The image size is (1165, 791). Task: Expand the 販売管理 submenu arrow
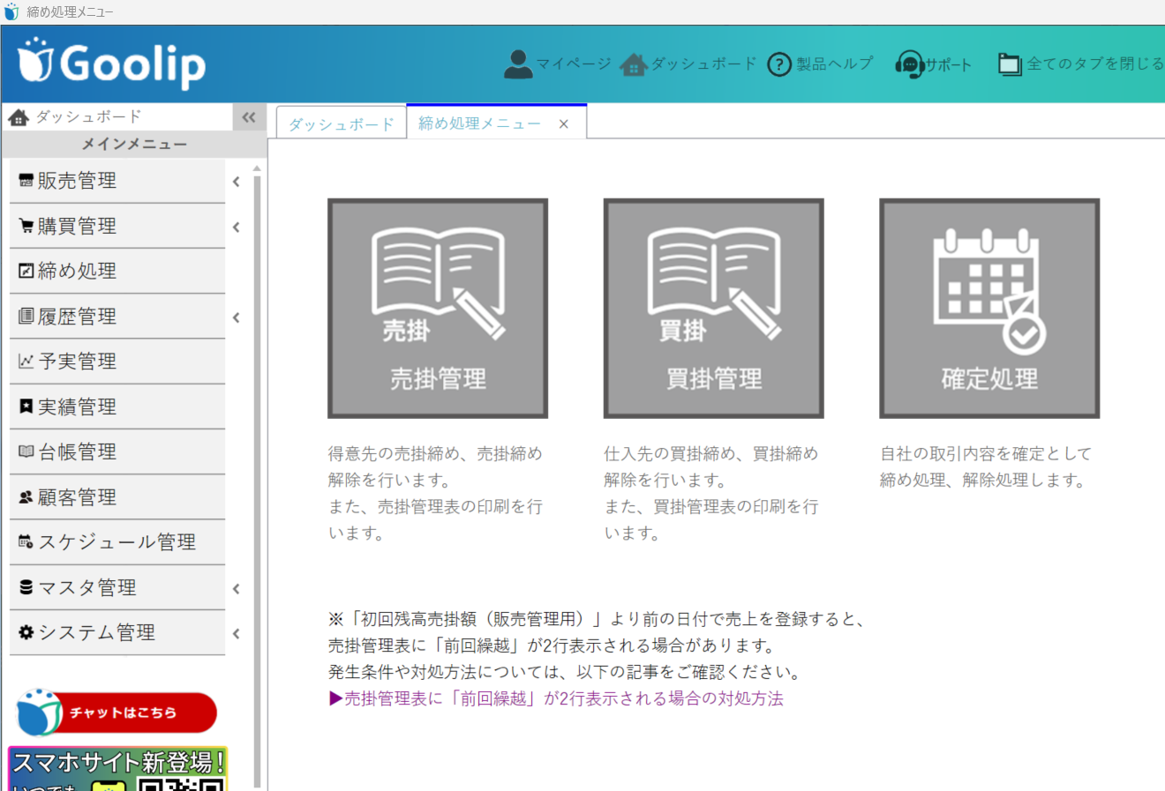(x=237, y=182)
